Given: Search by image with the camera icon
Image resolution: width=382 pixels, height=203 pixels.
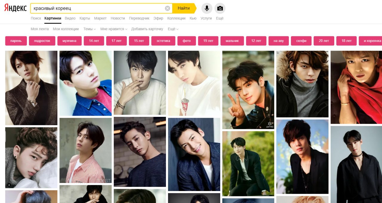Looking at the screenshot, I should (220, 8).
